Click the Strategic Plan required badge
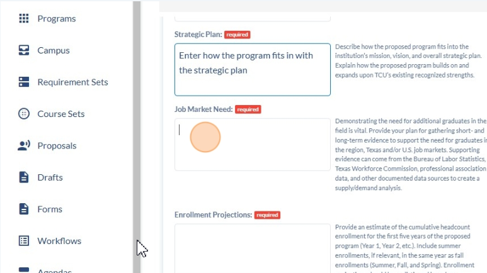Image resolution: width=487 pixels, height=273 pixels. (x=238, y=35)
